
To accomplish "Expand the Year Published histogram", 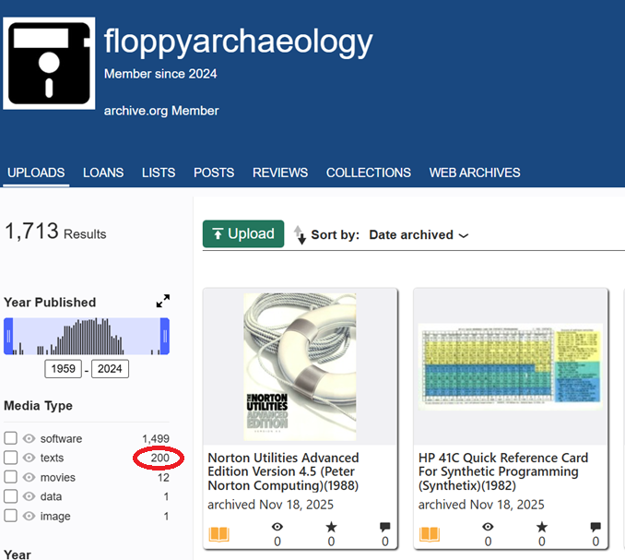I will click(162, 301).
